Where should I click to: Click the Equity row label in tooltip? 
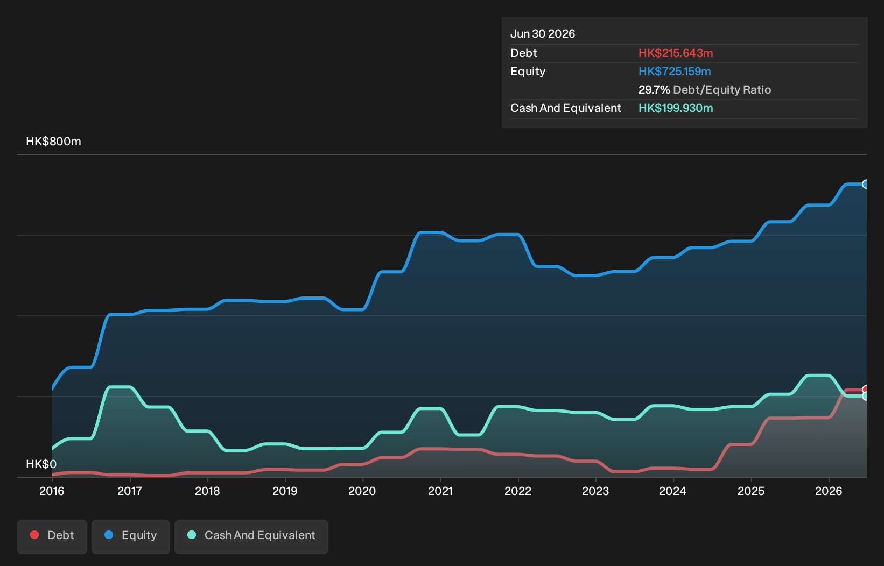pyautogui.click(x=528, y=72)
